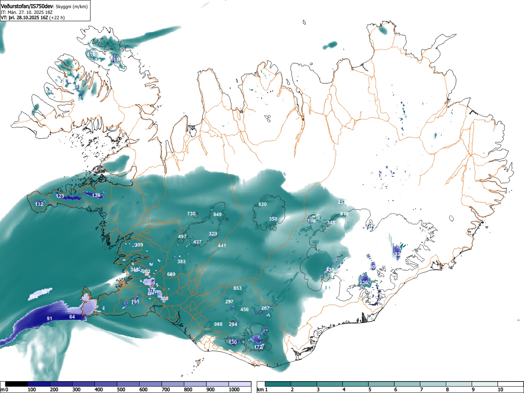Click visibility value '618' on the map
This screenshot has height=393, width=524.
click(x=344, y=214)
